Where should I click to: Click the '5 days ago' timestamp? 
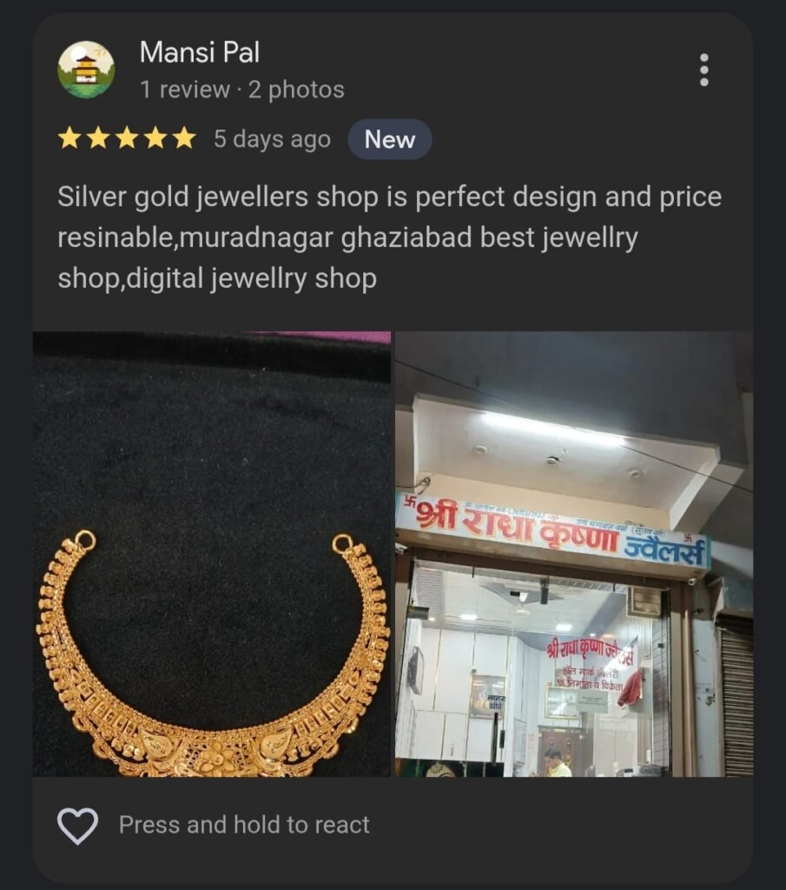pyautogui.click(x=272, y=139)
